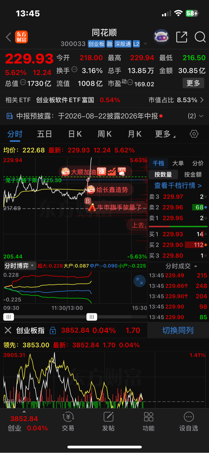Tap the document icon before 中报预披露
209x453 pixels.
[x=10, y=116]
